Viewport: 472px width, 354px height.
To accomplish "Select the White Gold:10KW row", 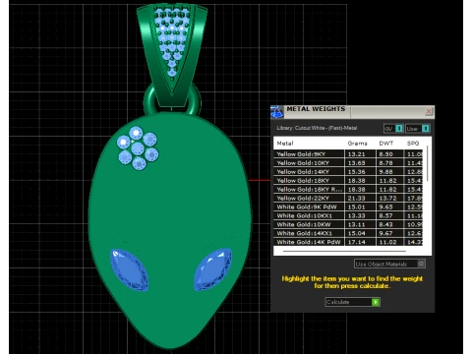I will tap(348, 225).
